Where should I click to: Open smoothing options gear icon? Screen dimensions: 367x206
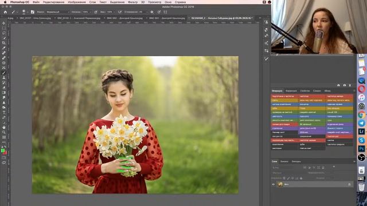(x=152, y=12)
